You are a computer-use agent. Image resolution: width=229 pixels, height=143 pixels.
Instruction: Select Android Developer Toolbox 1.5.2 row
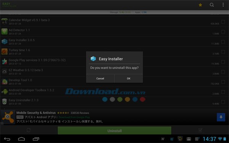point(114,92)
